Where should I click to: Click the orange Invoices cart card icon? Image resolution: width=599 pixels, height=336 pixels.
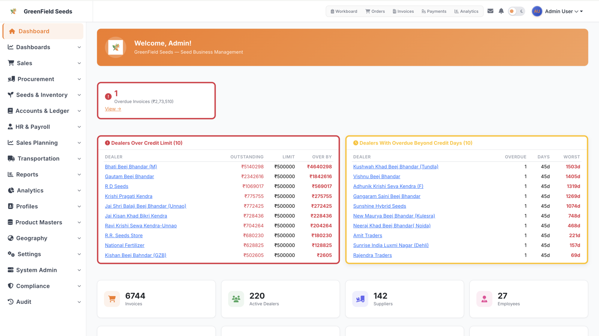[x=112, y=299]
